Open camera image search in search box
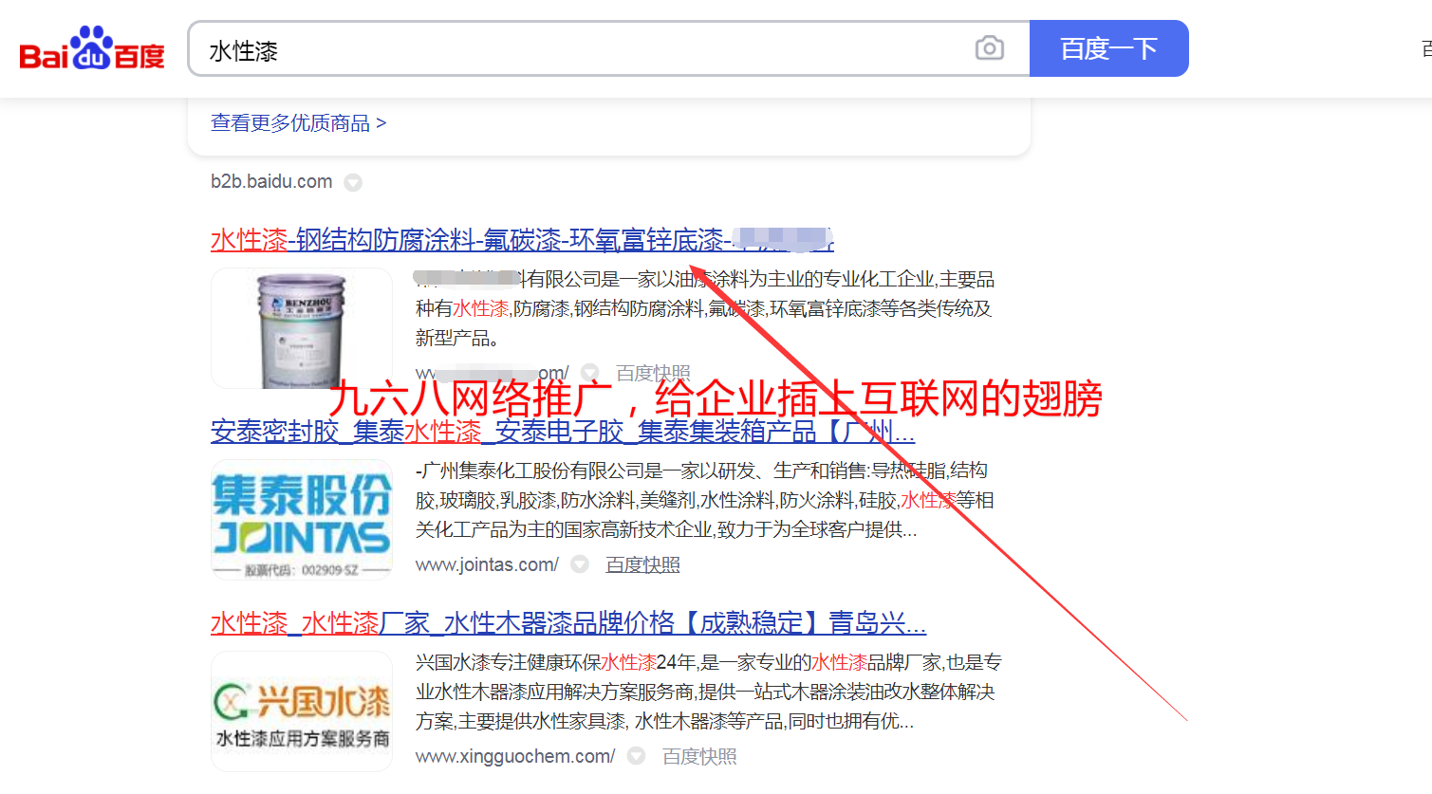 989,48
